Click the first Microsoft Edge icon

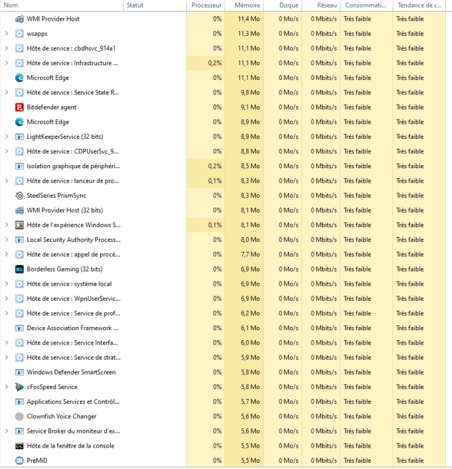(19, 78)
